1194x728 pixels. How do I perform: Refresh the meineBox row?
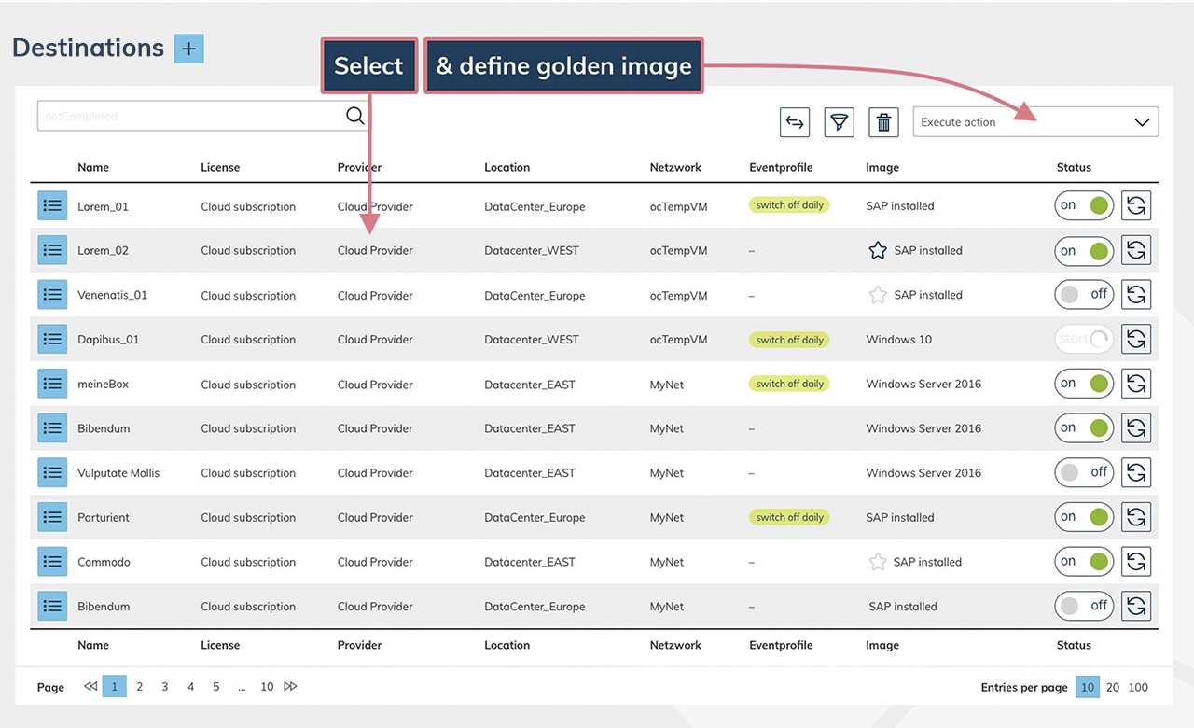1135,384
